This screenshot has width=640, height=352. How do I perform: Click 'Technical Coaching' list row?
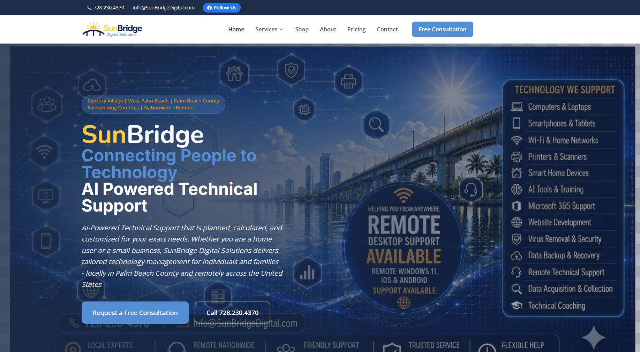563,306
